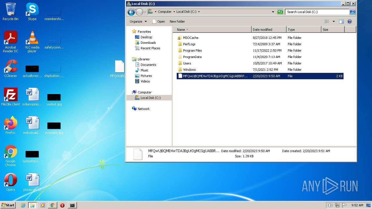Select the Firefox desktop shortcut
The width and height of the screenshot is (372, 209).
click(10, 125)
